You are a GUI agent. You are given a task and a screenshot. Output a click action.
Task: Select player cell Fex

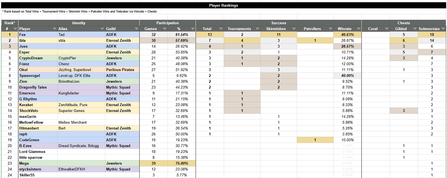pyautogui.click(x=38, y=35)
